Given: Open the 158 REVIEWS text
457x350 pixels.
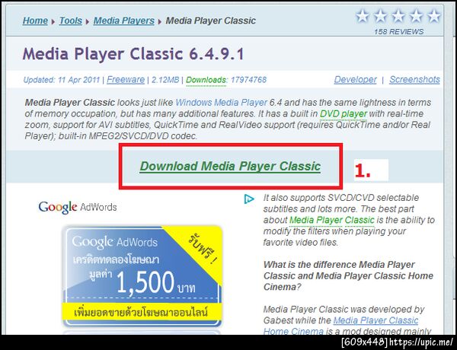Looking at the screenshot, I should tap(398, 31).
